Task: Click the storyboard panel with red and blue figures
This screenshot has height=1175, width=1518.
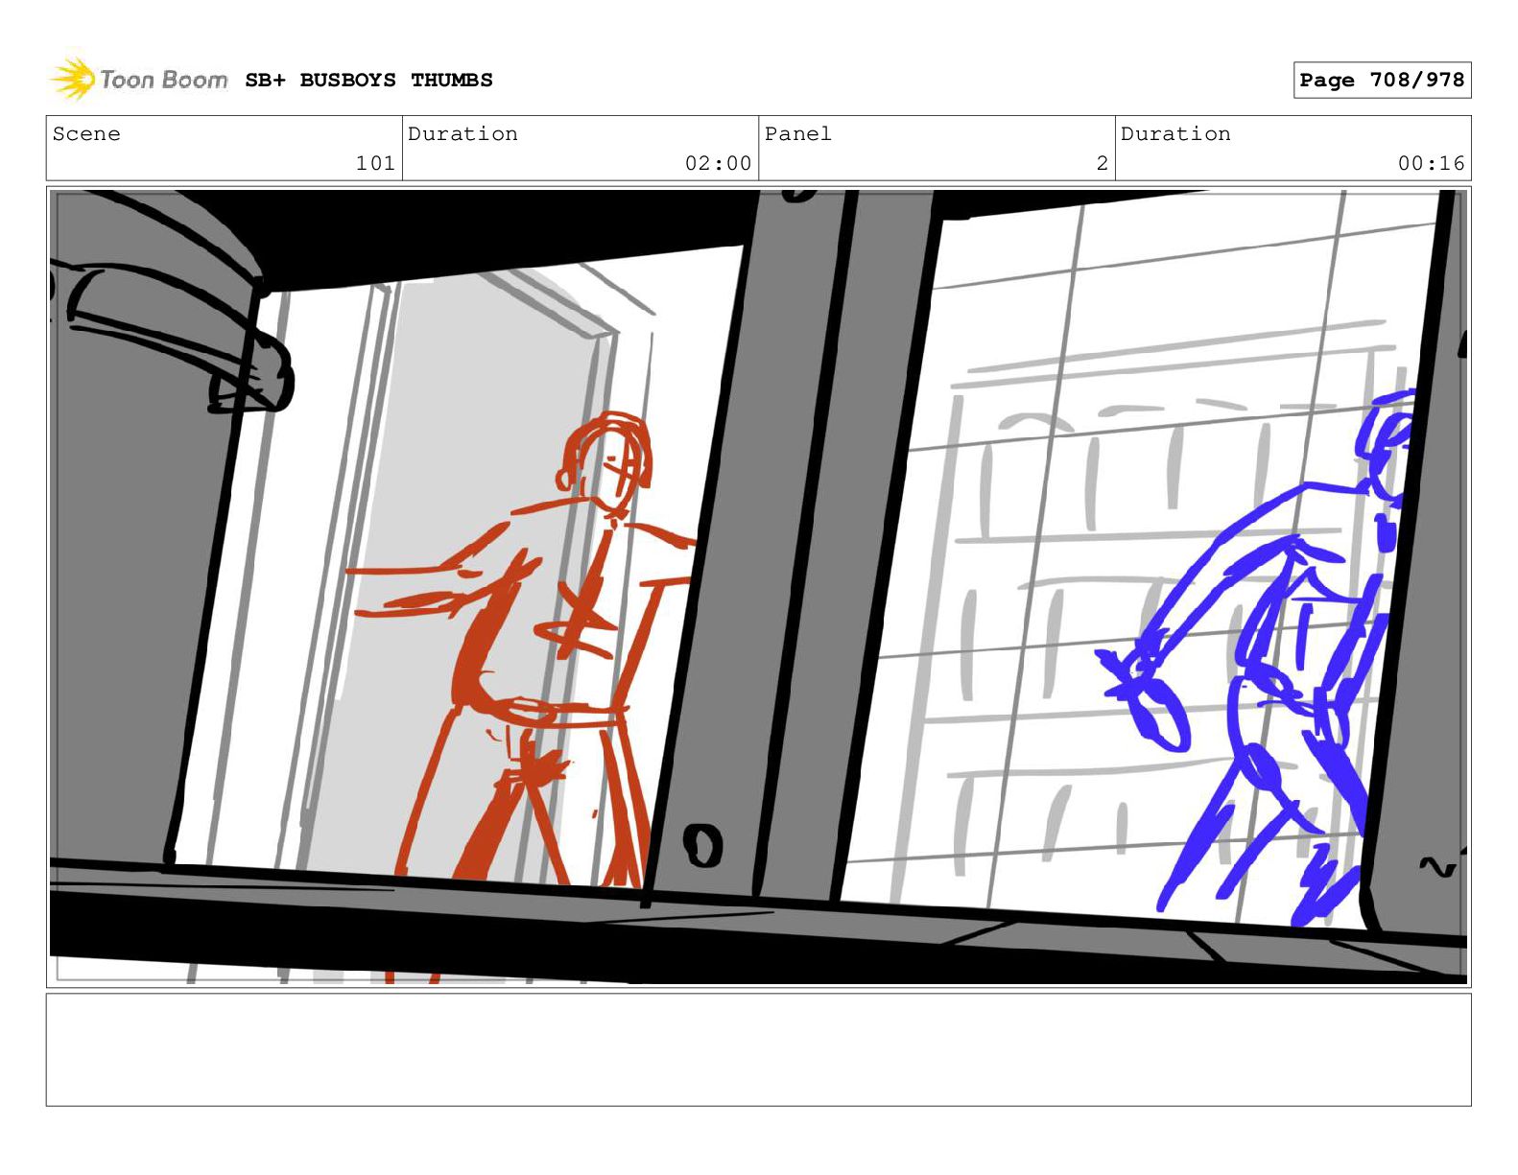Action: (758, 587)
